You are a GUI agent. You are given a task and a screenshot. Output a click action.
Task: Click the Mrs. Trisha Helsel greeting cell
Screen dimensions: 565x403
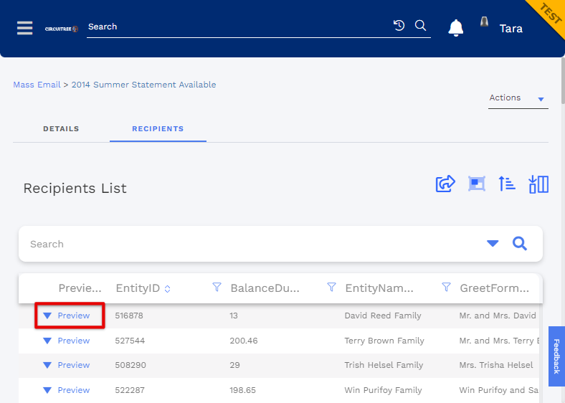(x=496, y=365)
